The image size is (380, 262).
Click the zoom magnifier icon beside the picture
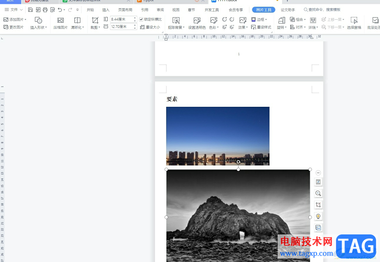[x=318, y=193]
